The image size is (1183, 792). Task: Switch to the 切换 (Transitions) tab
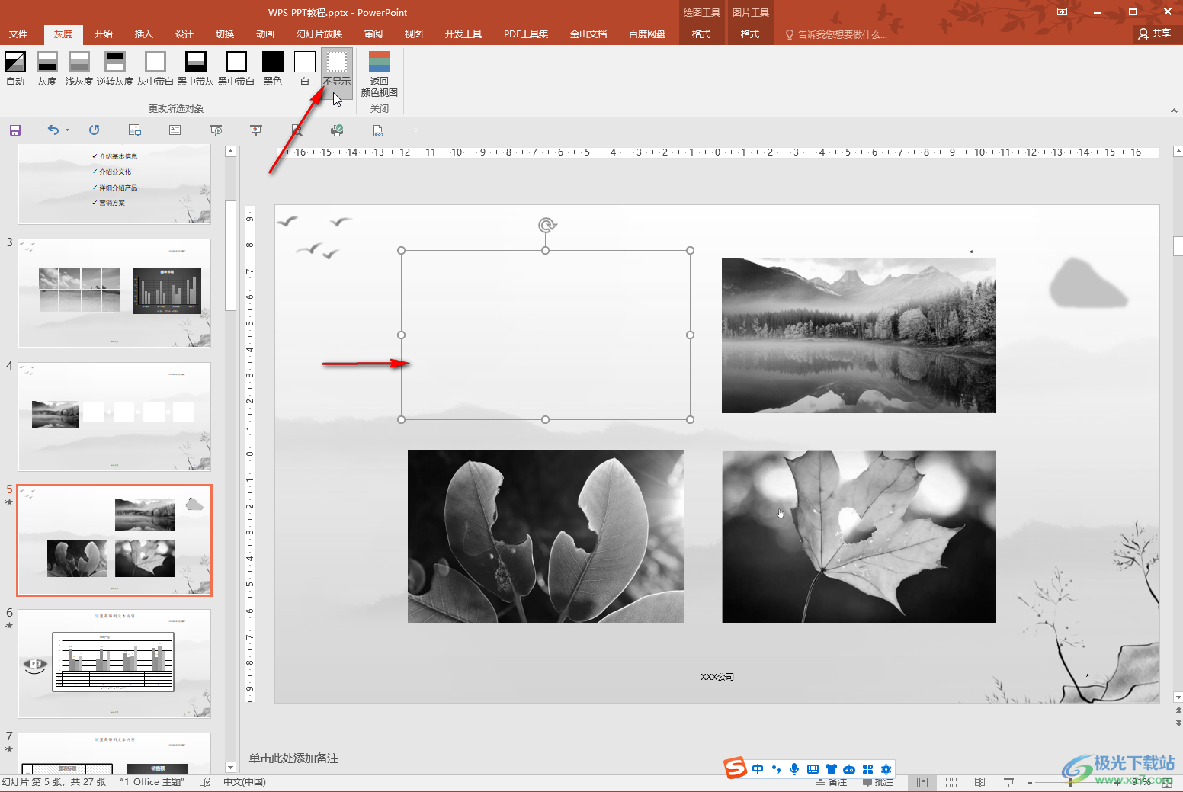coord(225,34)
